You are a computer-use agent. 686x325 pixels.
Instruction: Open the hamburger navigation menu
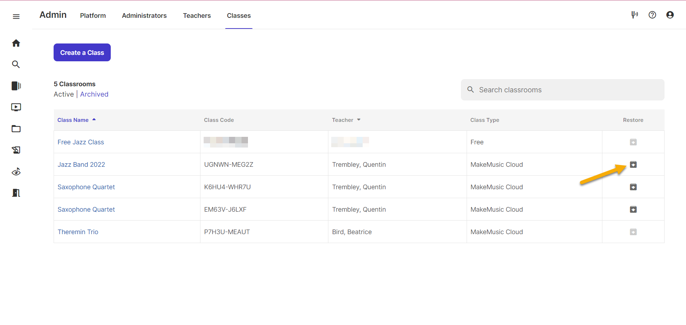[x=16, y=16]
